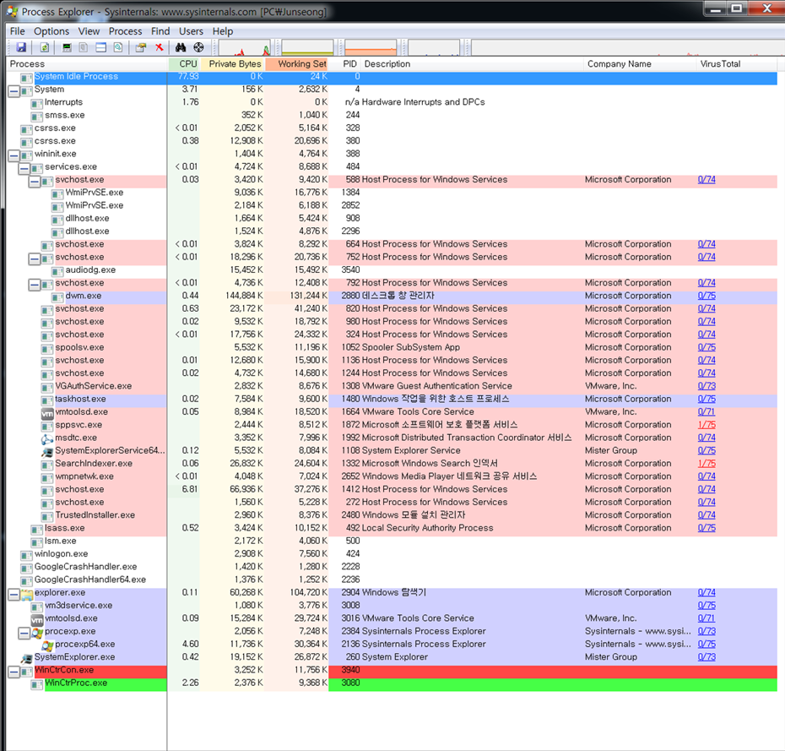The image size is (785, 751).
Task: Click the red X Kill Process icon
Action: pyautogui.click(x=160, y=47)
